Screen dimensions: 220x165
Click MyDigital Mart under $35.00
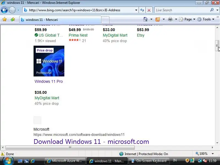(47, 98)
